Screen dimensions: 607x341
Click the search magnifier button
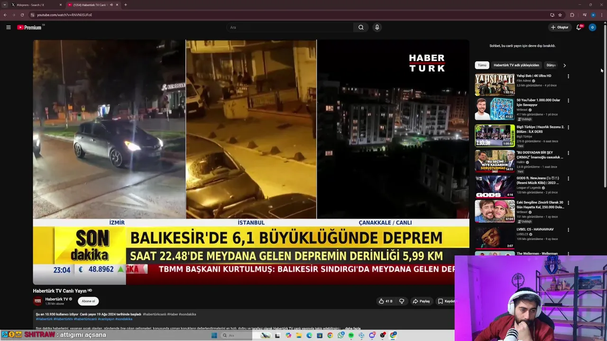[361, 27]
